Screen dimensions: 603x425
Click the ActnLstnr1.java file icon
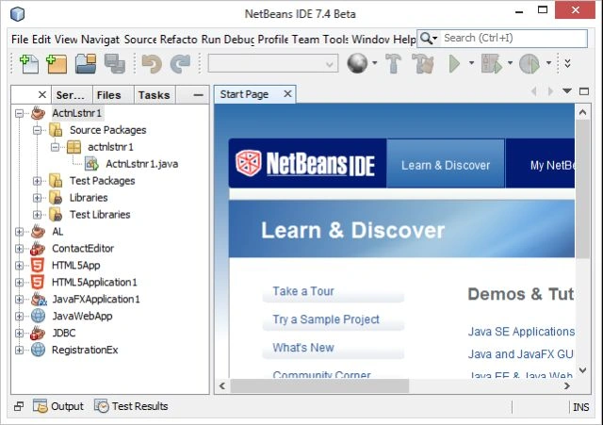point(91,164)
